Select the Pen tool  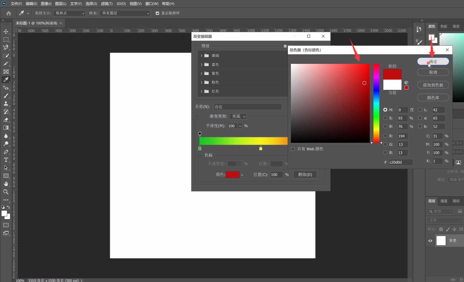point(6,152)
